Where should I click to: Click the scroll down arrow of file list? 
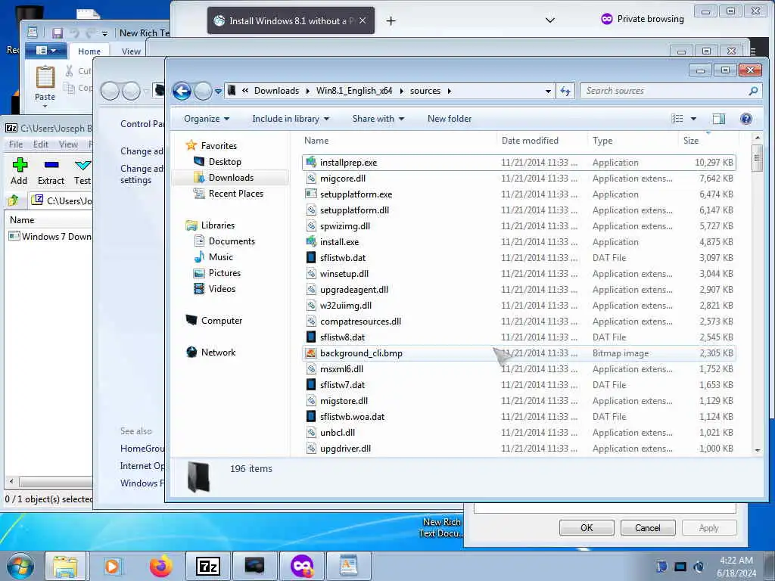pos(757,450)
